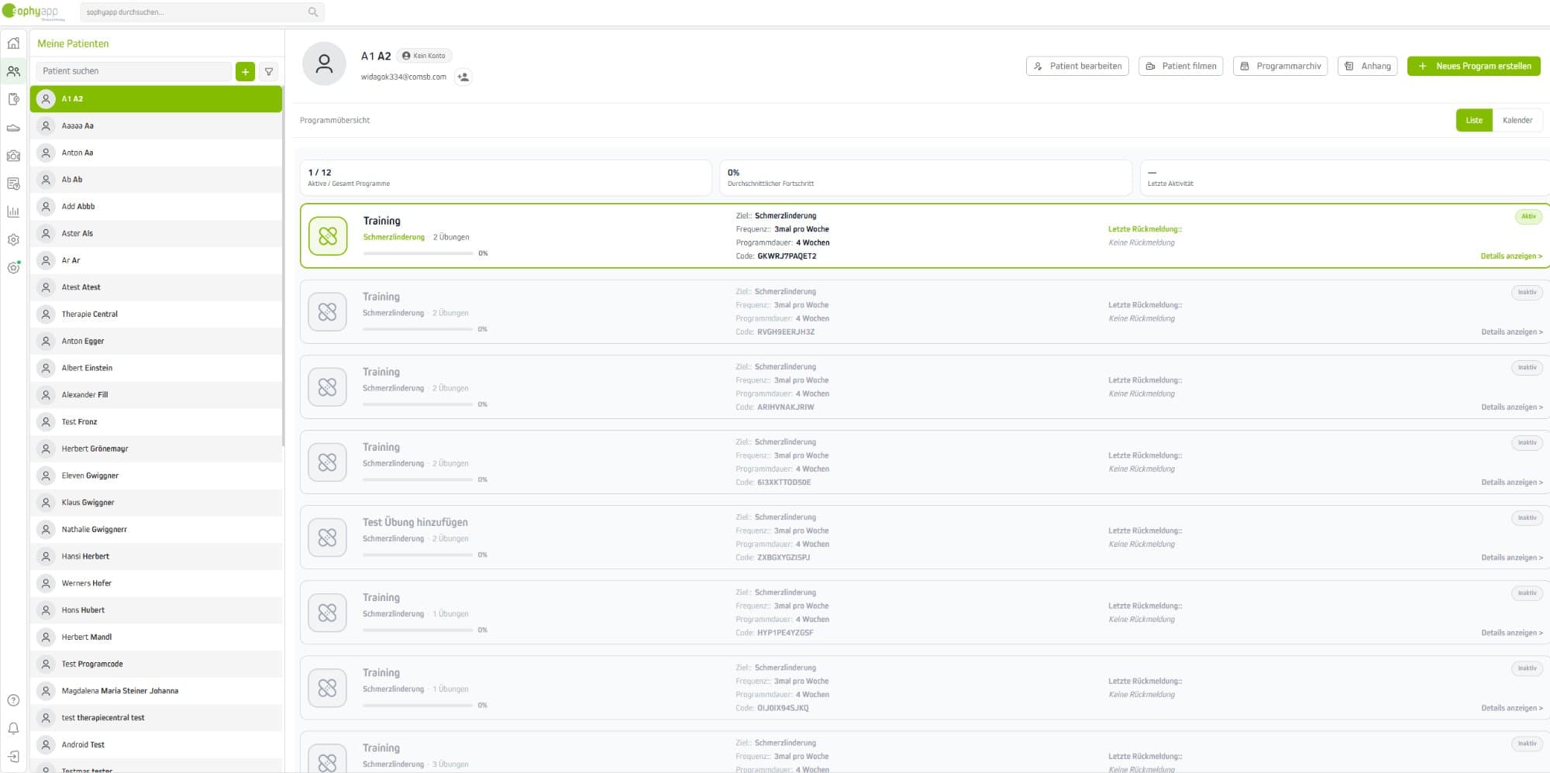The image size is (1550, 773).
Task: Open the patient list filter
Action: click(x=268, y=70)
